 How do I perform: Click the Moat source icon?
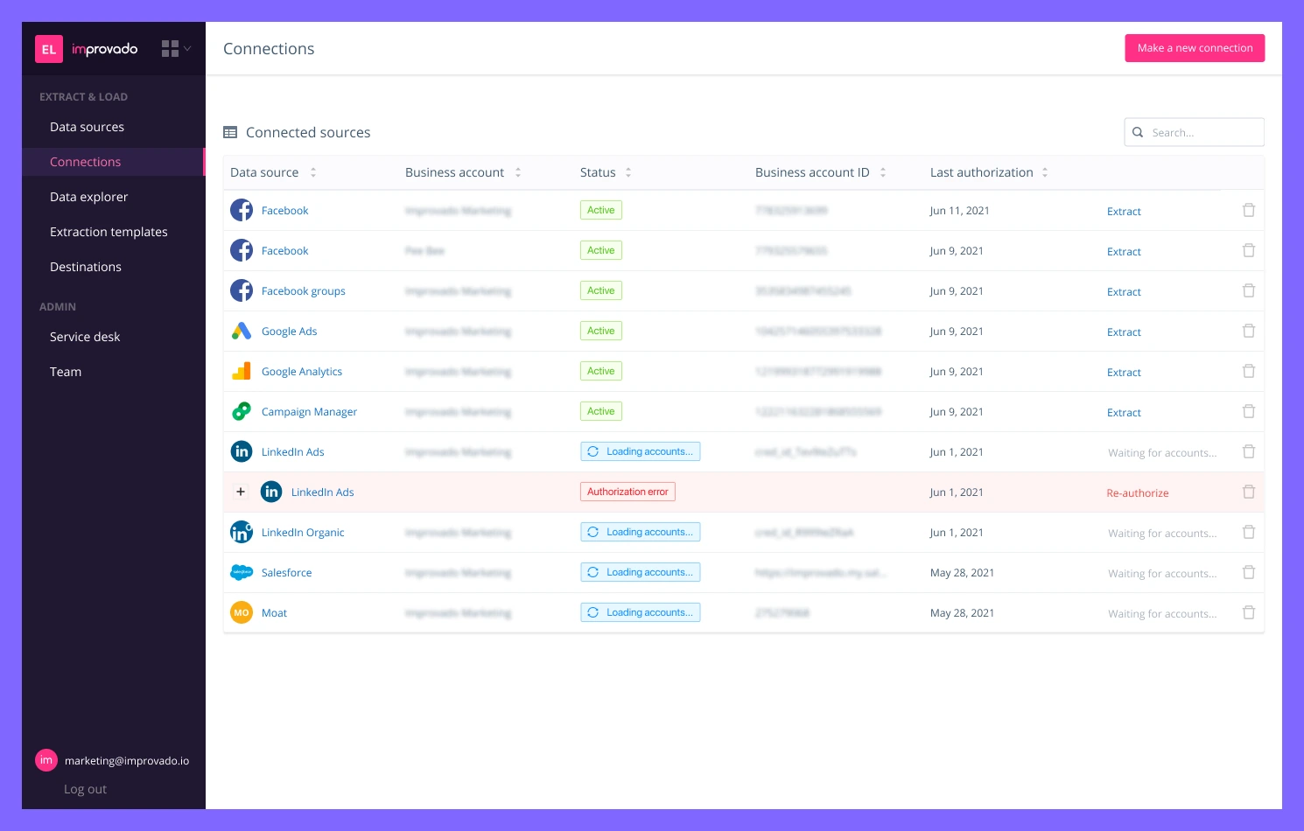(x=242, y=612)
